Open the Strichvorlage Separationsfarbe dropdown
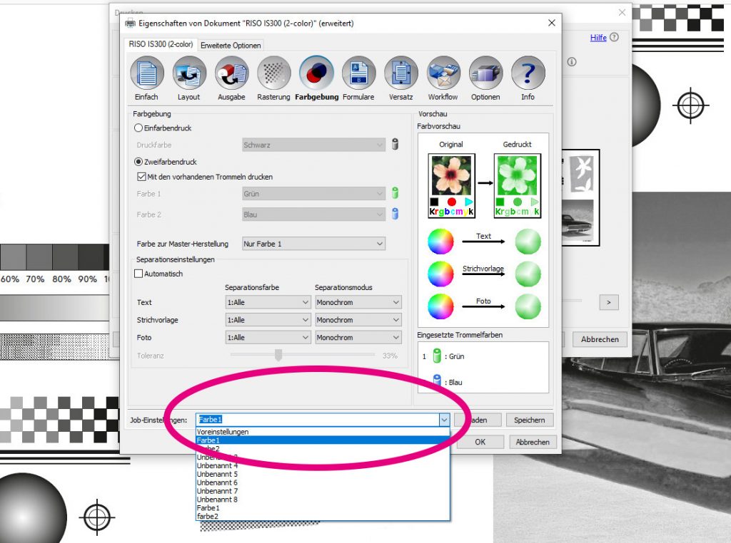The height and width of the screenshot is (543, 731). [x=268, y=320]
